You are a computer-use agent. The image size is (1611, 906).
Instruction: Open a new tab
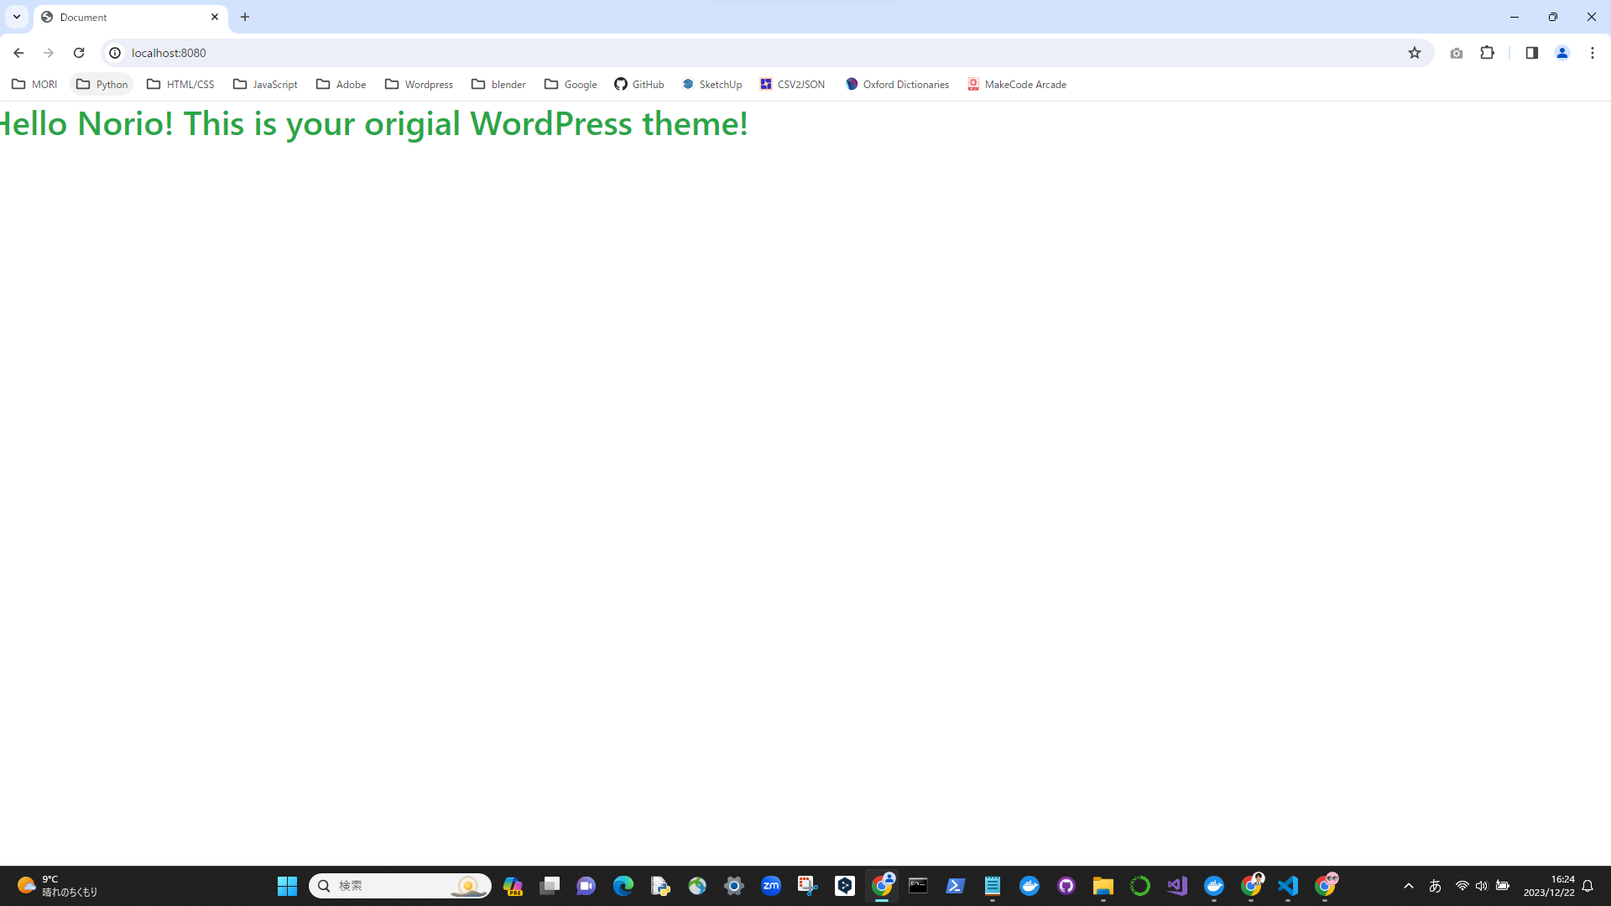point(245,17)
